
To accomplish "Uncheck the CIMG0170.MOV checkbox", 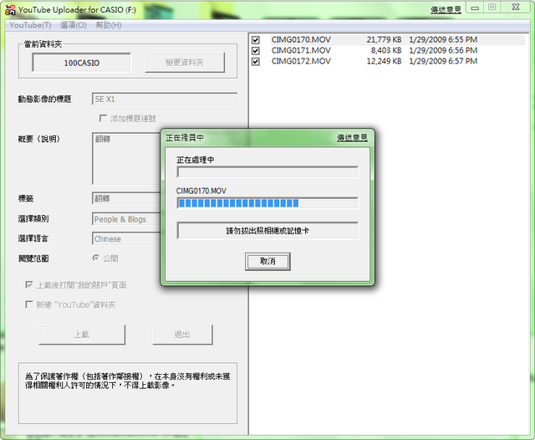I will (x=255, y=40).
